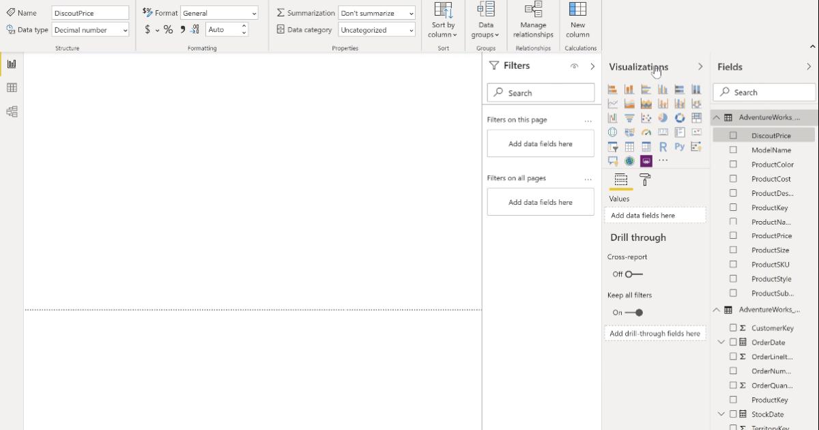Select the Gauge visualization
The height and width of the screenshot is (430, 819).
pos(646,132)
